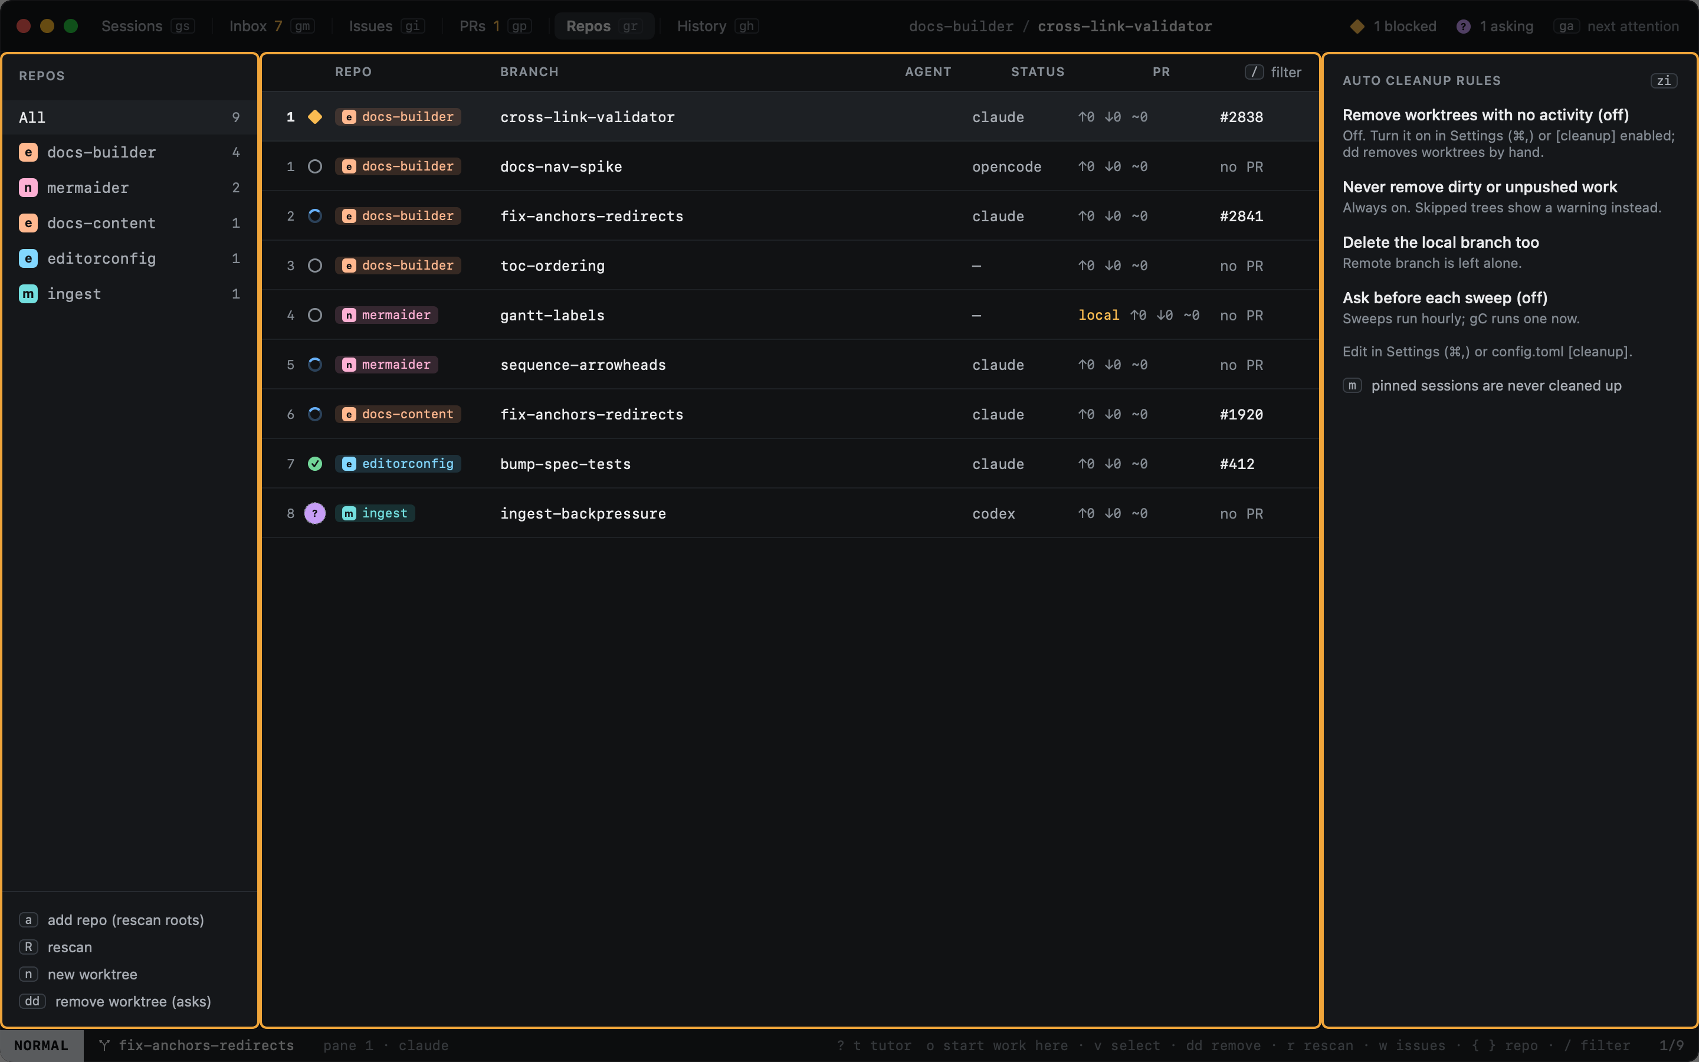Click Never remove dirty or unpushed work rule
Viewport: 1699px width, 1062px height.
pyautogui.click(x=1480, y=187)
